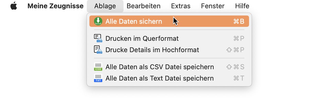
Task: Close the open Ablage menu via its title
Action: tap(105, 6)
